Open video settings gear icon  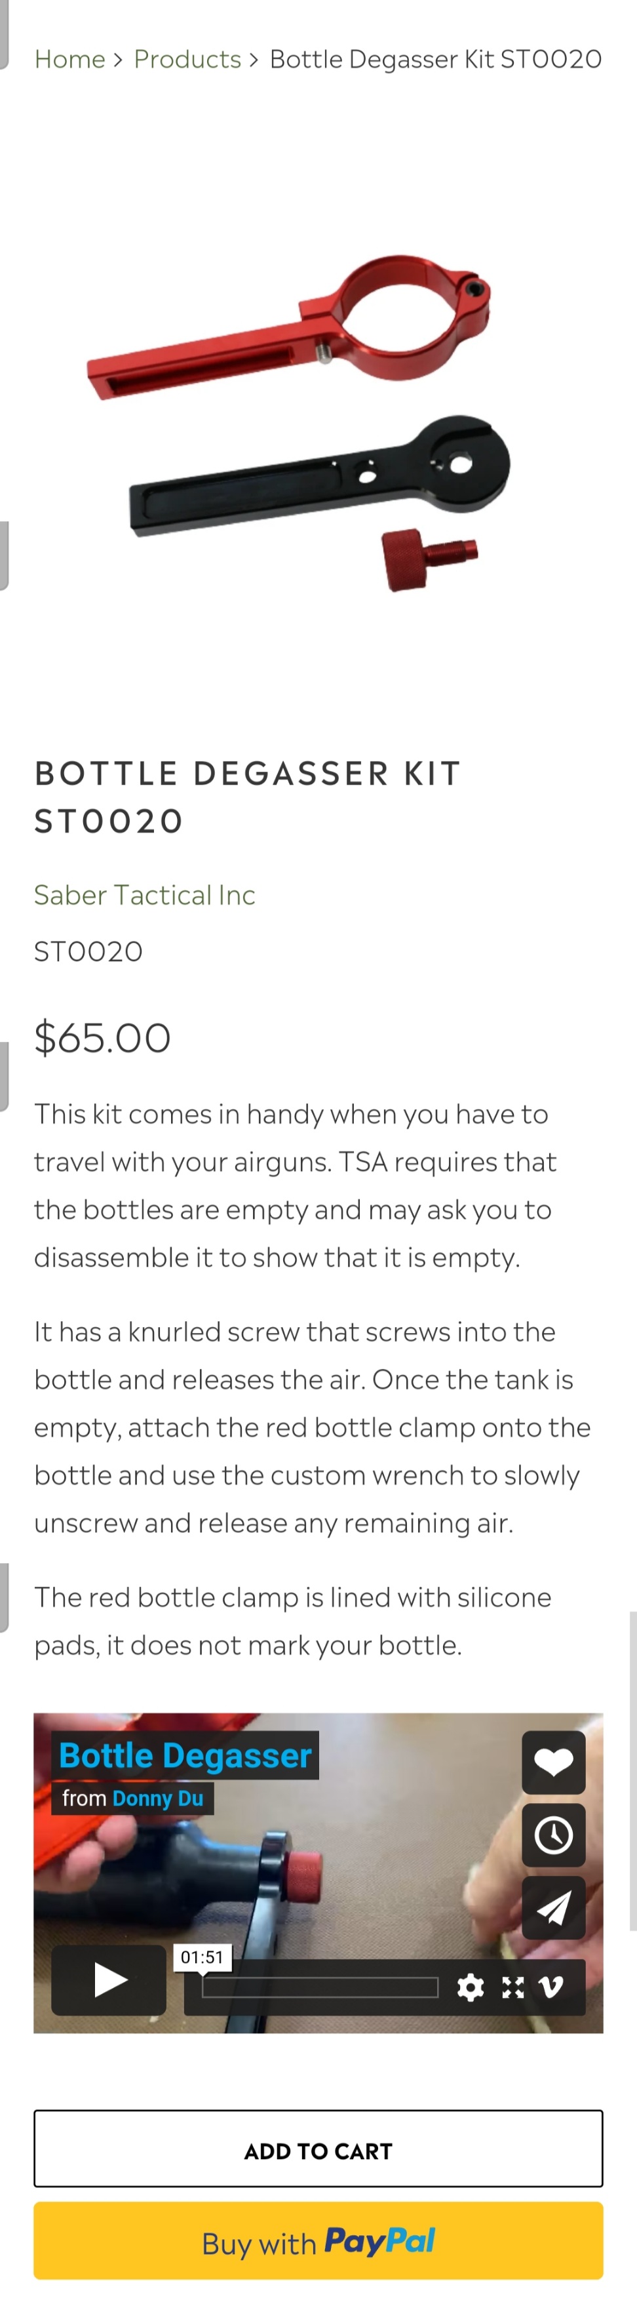pyautogui.click(x=471, y=1987)
